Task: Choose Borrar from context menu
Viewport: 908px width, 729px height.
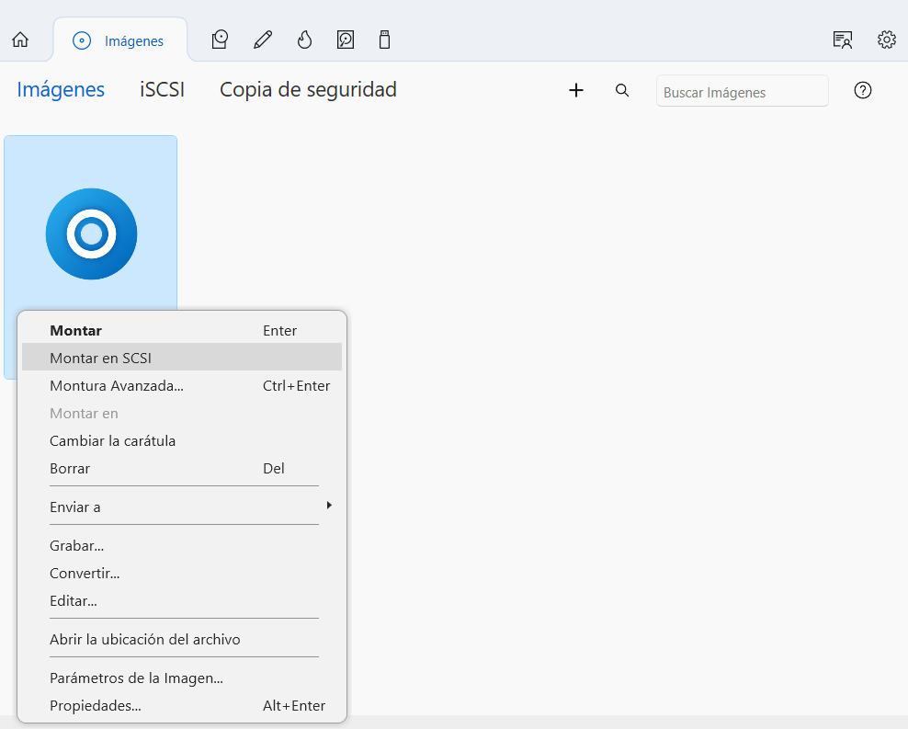Action: (x=182, y=469)
